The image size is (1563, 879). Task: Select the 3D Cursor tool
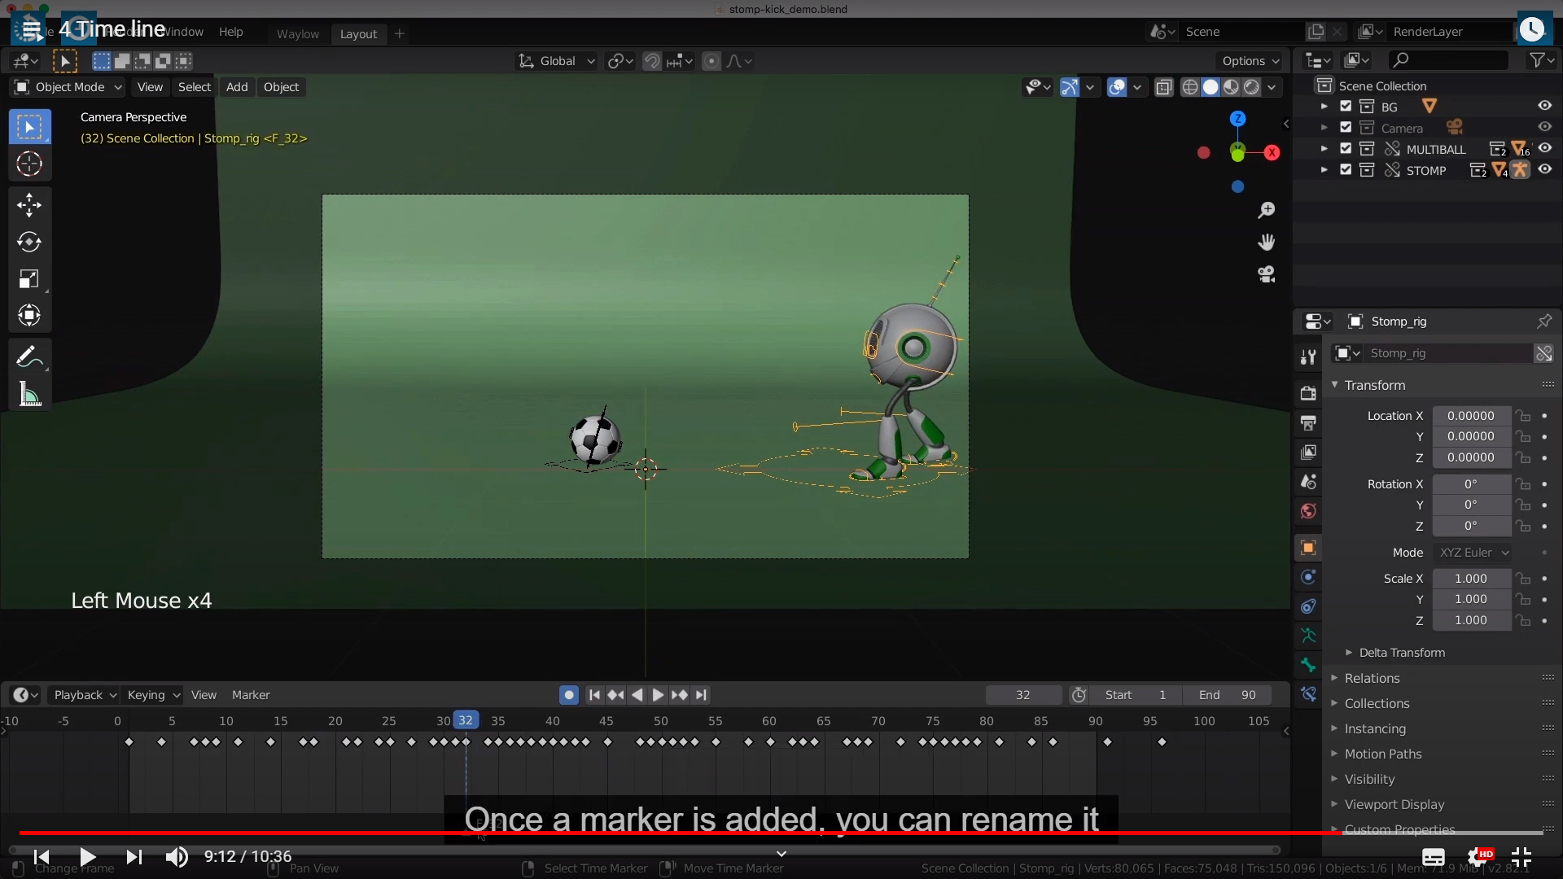pyautogui.click(x=29, y=164)
